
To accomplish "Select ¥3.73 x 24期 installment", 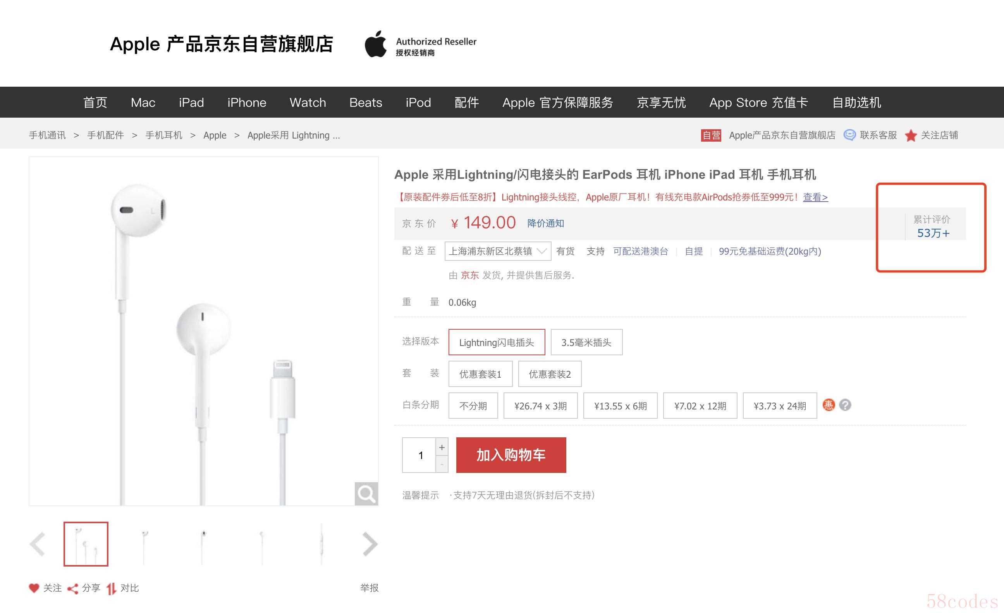I will pos(780,406).
